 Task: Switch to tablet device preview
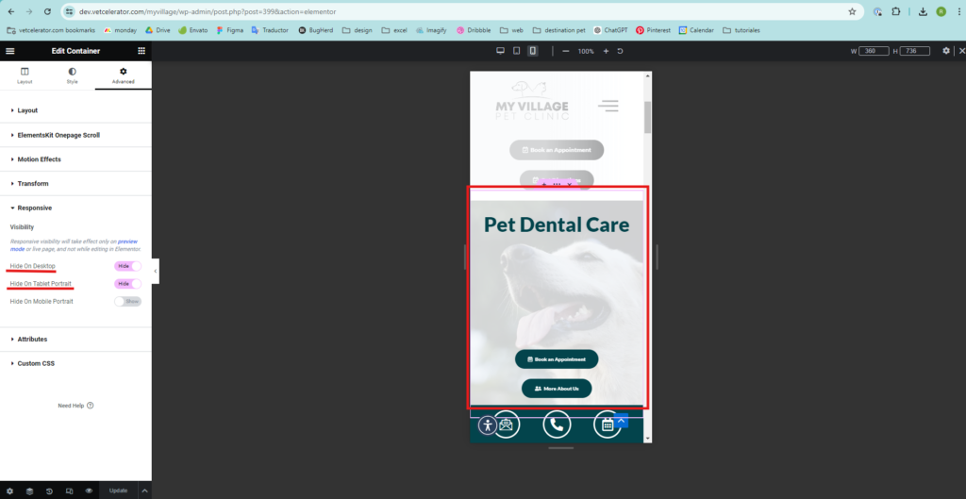coord(516,51)
